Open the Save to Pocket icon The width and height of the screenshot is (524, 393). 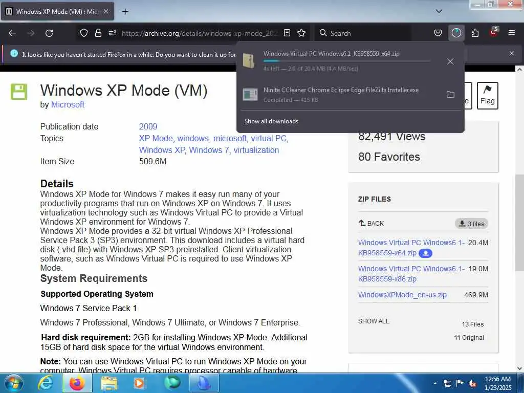[438, 33]
